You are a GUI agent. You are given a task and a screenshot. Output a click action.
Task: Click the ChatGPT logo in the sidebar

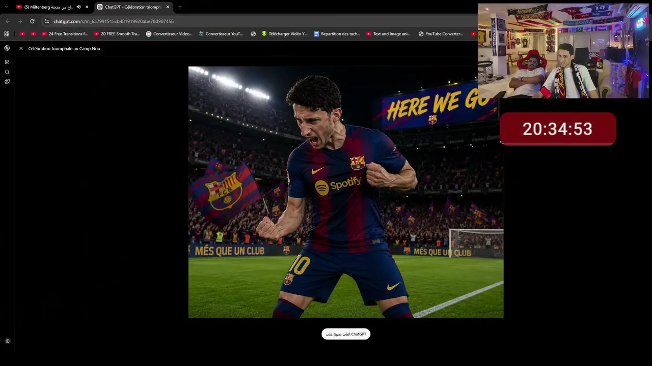(x=7, y=48)
